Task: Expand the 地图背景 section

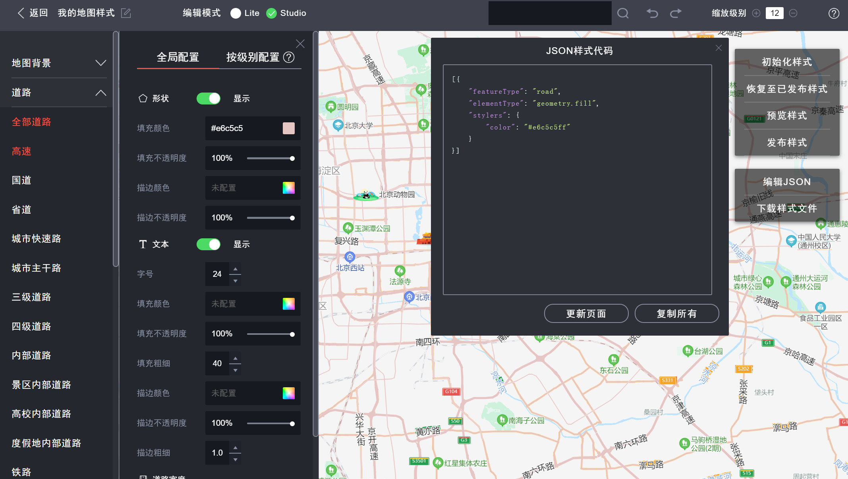Action: pyautogui.click(x=101, y=63)
